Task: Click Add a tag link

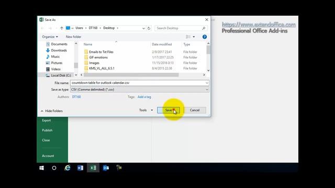Action: 144,97
